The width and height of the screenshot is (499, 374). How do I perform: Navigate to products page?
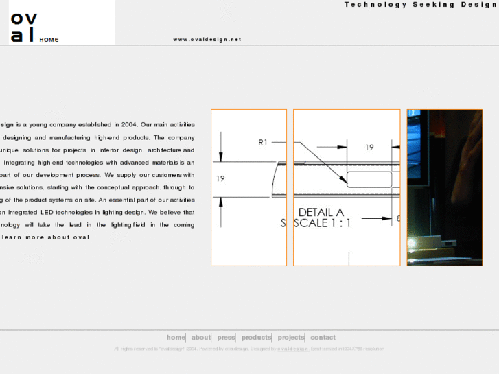point(256,338)
